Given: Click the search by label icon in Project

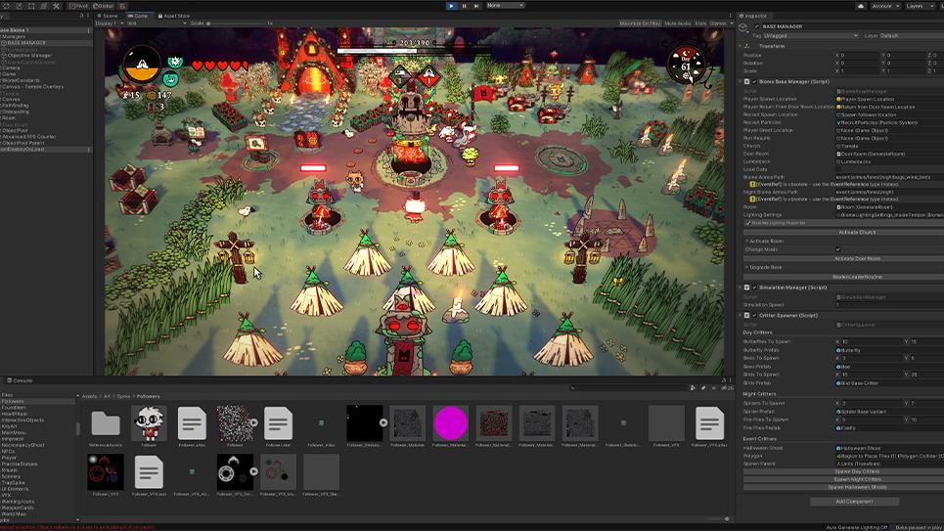Looking at the screenshot, I should (703, 387).
